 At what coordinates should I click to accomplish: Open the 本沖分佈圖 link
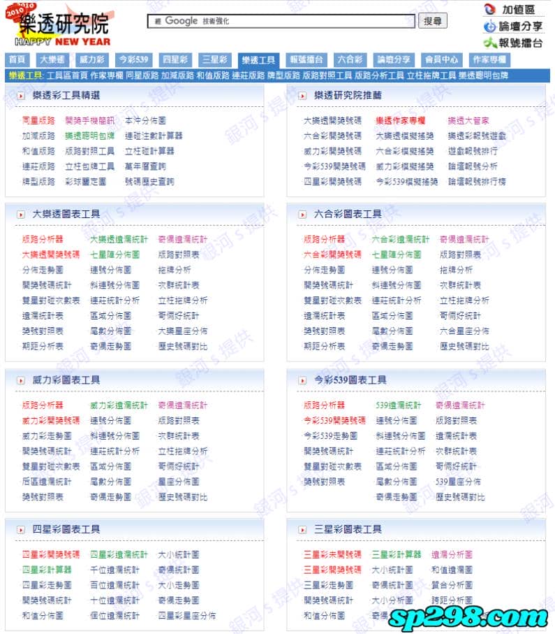[145, 120]
